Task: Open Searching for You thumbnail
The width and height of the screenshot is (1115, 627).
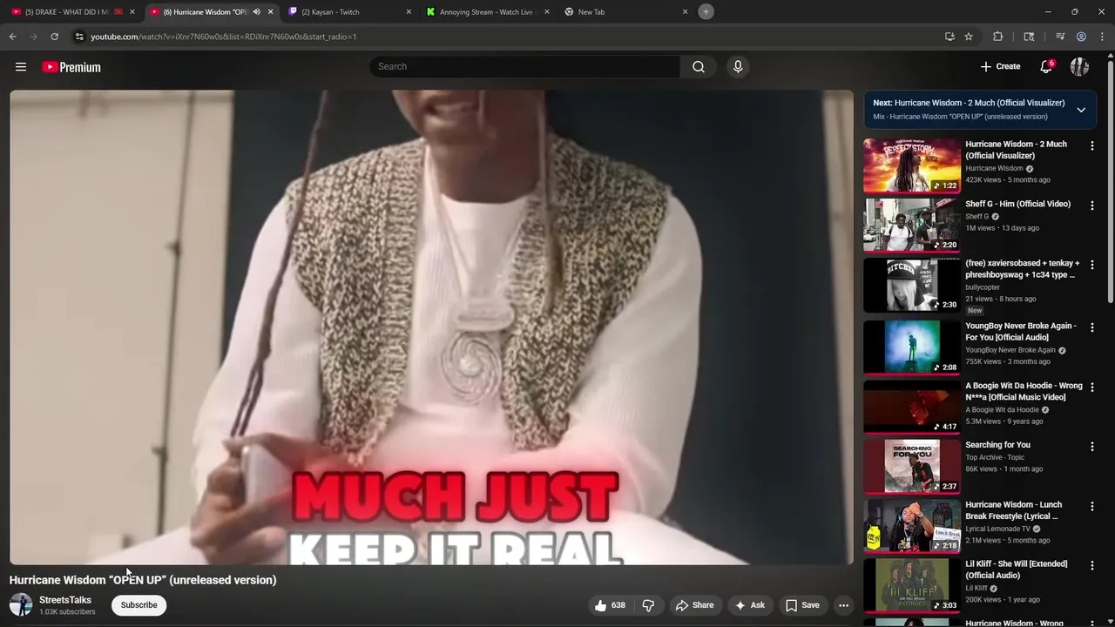Action: click(912, 466)
